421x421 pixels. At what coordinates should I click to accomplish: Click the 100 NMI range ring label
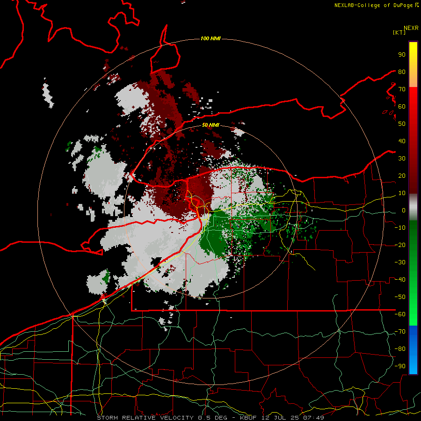click(210, 39)
